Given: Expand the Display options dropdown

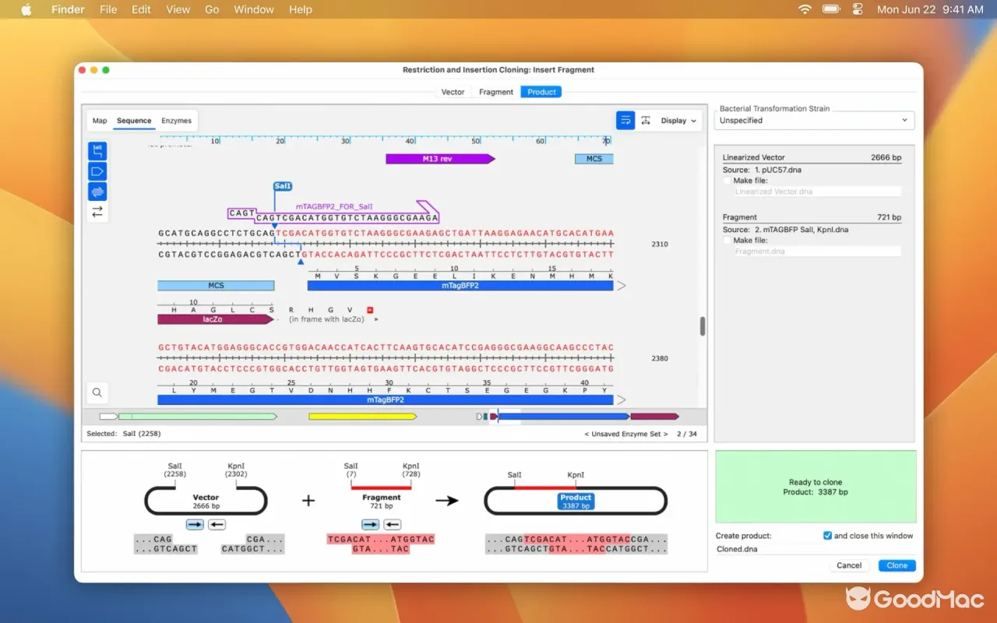Looking at the screenshot, I should (x=679, y=121).
